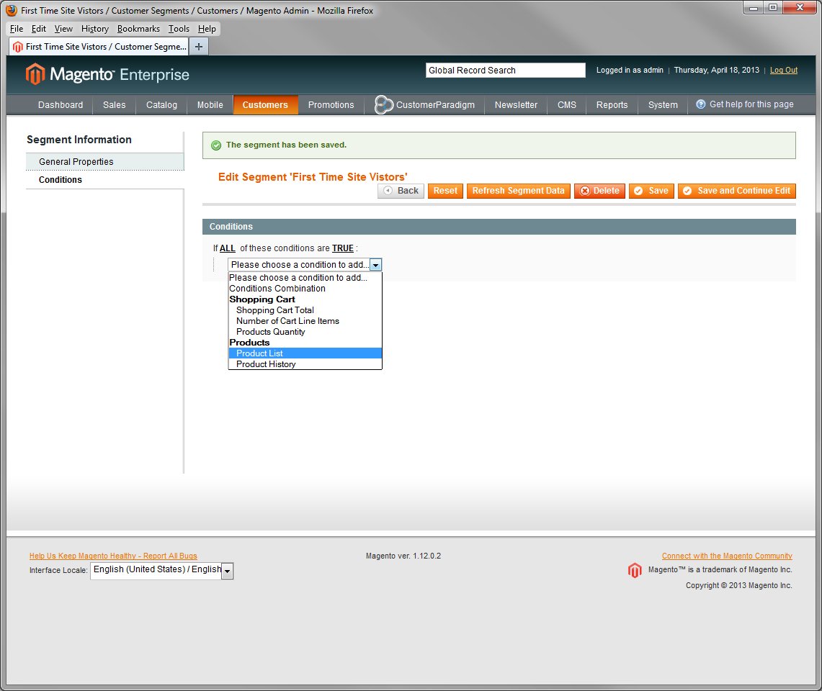This screenshot has height=691, width=822.
Task: Click the footer Magento trademark logo
Action: click(x=634, y=570)
